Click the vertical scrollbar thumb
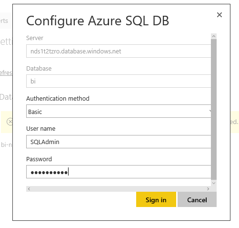Screen dimensions: 239x228 click(x=214, y=110)
